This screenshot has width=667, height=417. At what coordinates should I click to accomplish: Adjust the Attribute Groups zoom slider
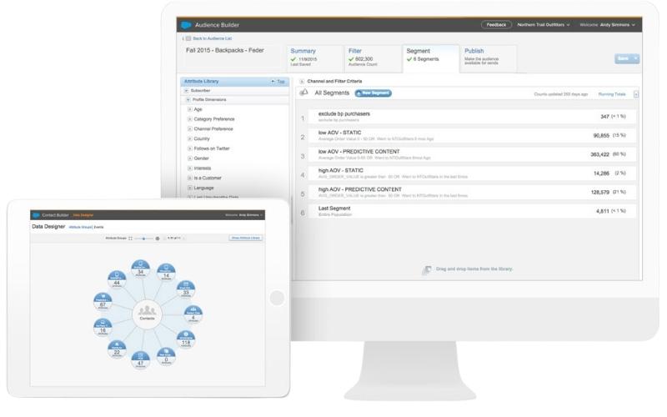(143, 238)
